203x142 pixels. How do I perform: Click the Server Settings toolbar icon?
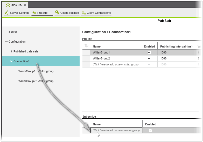pos(7,12)
